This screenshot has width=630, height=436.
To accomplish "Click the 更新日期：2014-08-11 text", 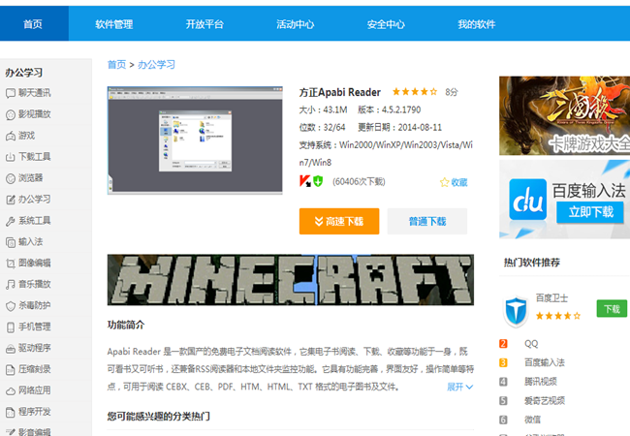I will [399, 127].
